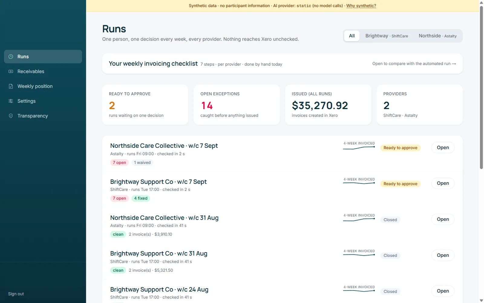The width and height of the screenshot is (484, 303).
Task: Click Ready to approve status on Brightway run
Action: (401, 184)
